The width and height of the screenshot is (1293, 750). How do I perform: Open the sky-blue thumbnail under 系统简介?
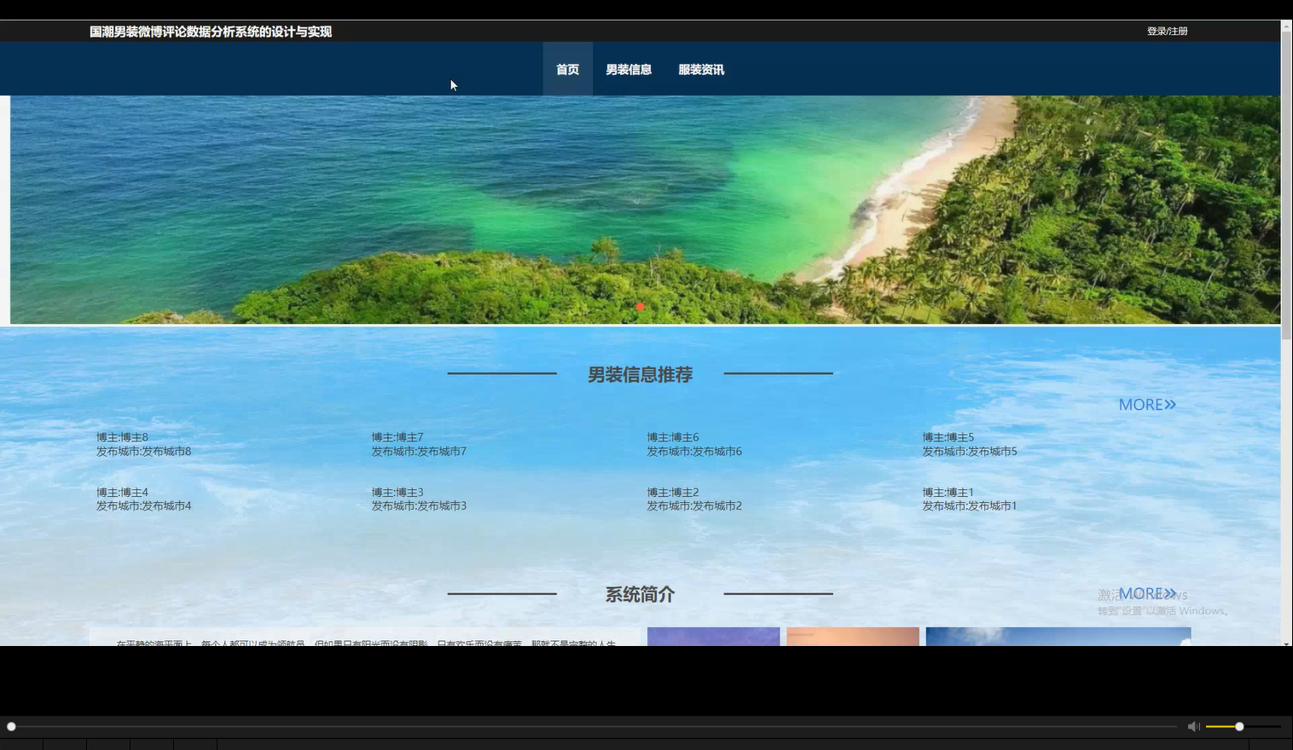click(x=1058, y=637)
